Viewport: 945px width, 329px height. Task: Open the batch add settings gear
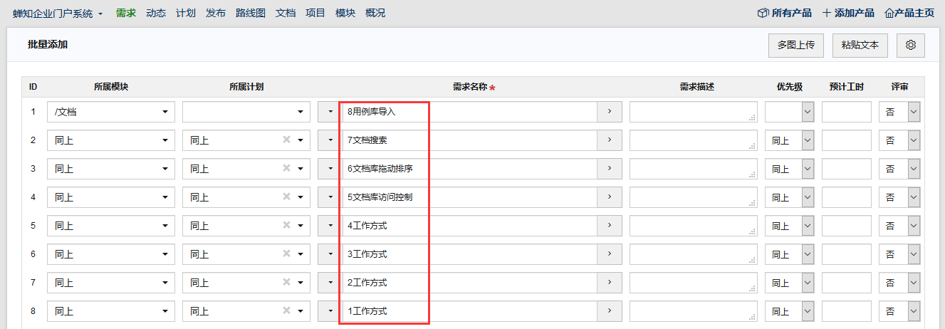pyautogui.click(x=911, y=45)
